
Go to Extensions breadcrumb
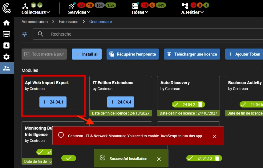pos(68,21)
